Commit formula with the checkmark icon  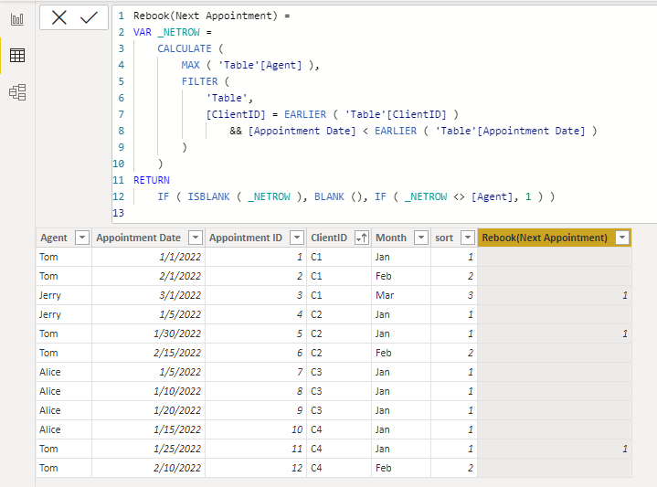[x=89, y=17]
